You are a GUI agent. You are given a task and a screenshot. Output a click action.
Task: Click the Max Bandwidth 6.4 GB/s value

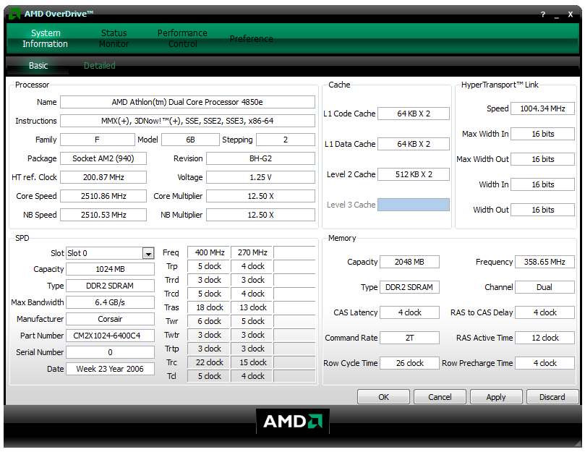pyautogui.click(x=110, y=302)
